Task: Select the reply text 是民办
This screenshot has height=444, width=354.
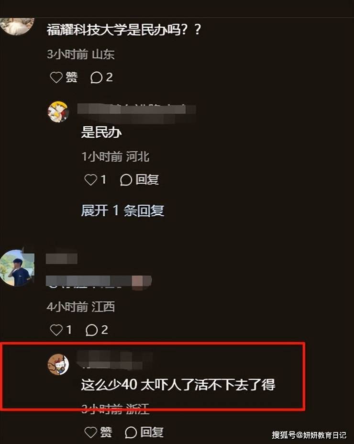Action: (101, 132)
